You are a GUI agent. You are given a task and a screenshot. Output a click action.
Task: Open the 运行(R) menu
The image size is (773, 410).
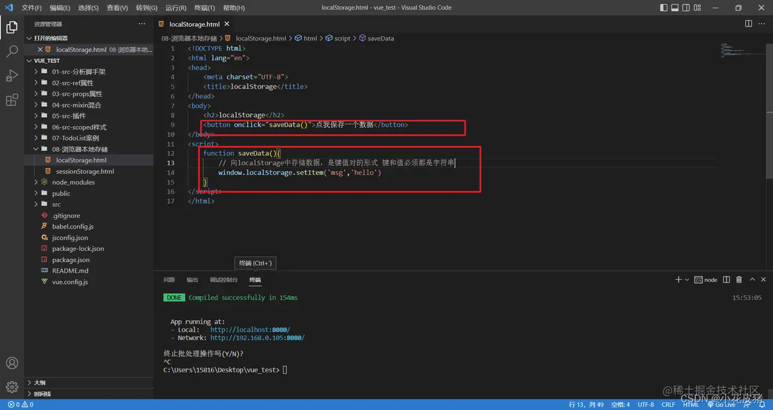pos(175,8)
